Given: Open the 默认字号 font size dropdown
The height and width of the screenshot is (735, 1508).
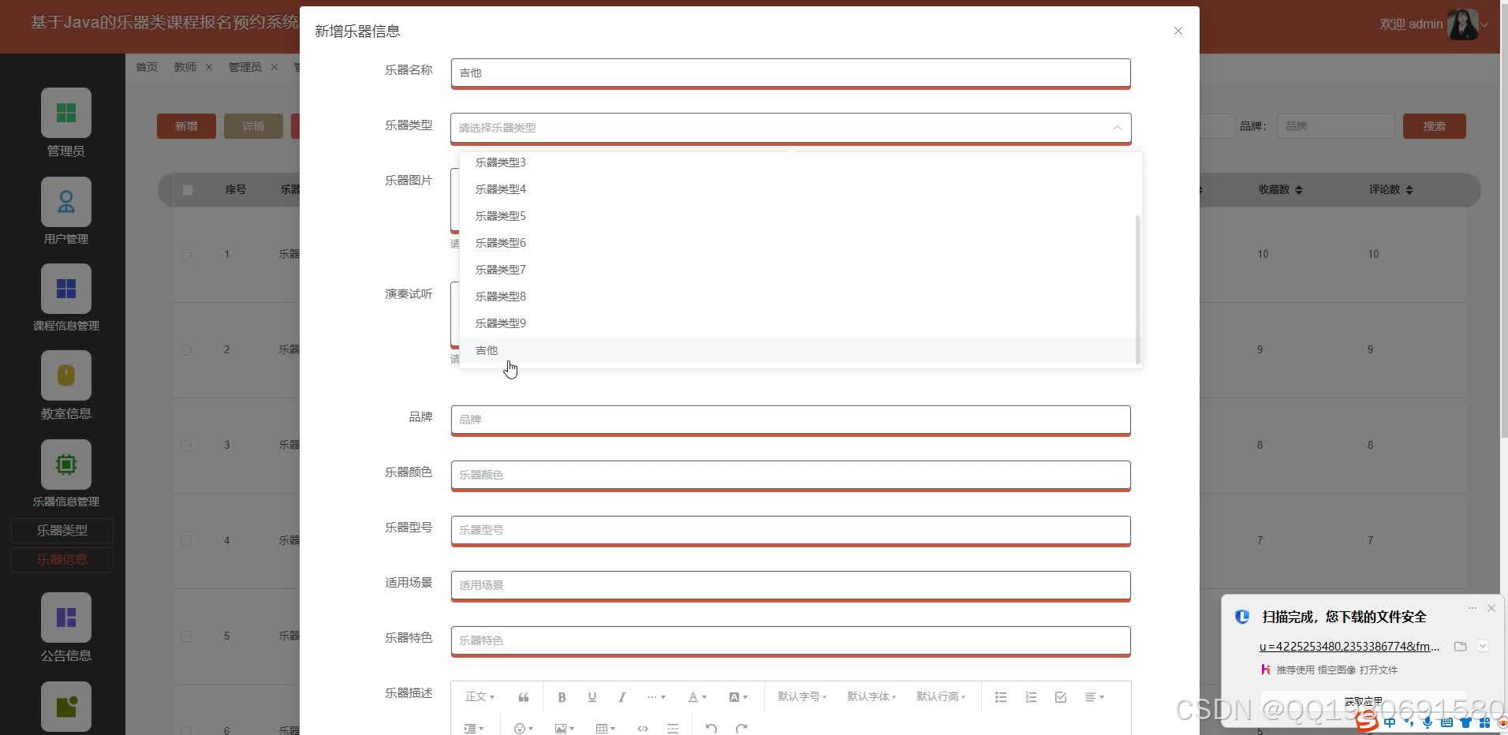Looking at the screenshot, I should point(802,697).
